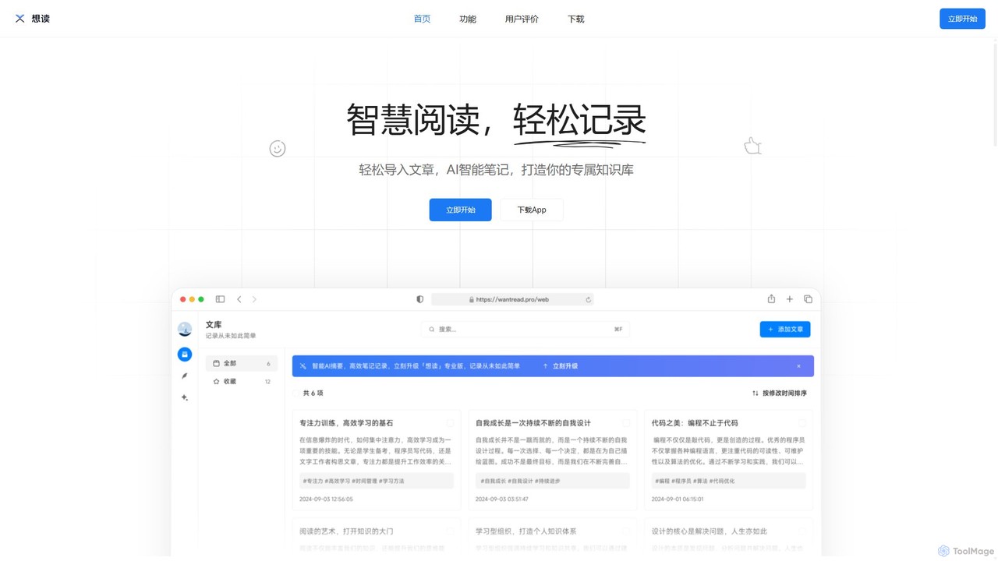Click the 文库 heading

tap(214, 325)
